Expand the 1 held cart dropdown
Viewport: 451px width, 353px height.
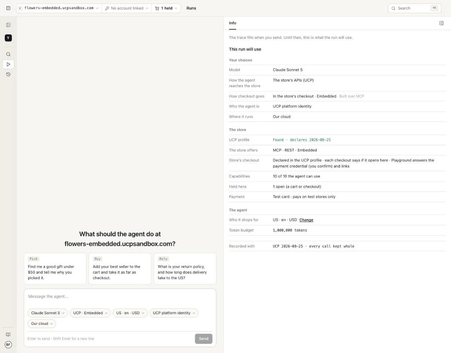(x=166, y=8)
